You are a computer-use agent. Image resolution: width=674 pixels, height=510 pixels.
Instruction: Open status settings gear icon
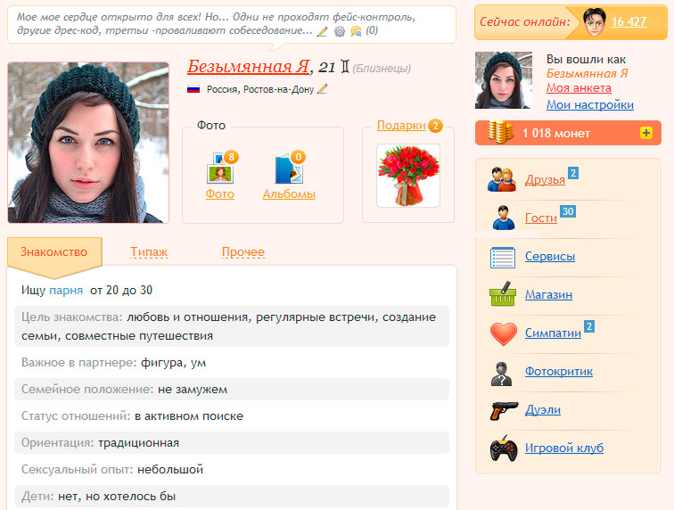(339, 31)
